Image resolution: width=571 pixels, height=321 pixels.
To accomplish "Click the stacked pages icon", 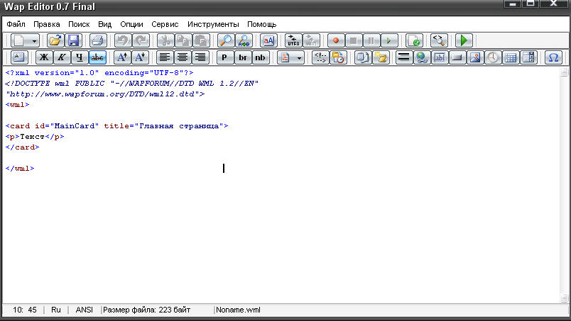I will (363, 57).
